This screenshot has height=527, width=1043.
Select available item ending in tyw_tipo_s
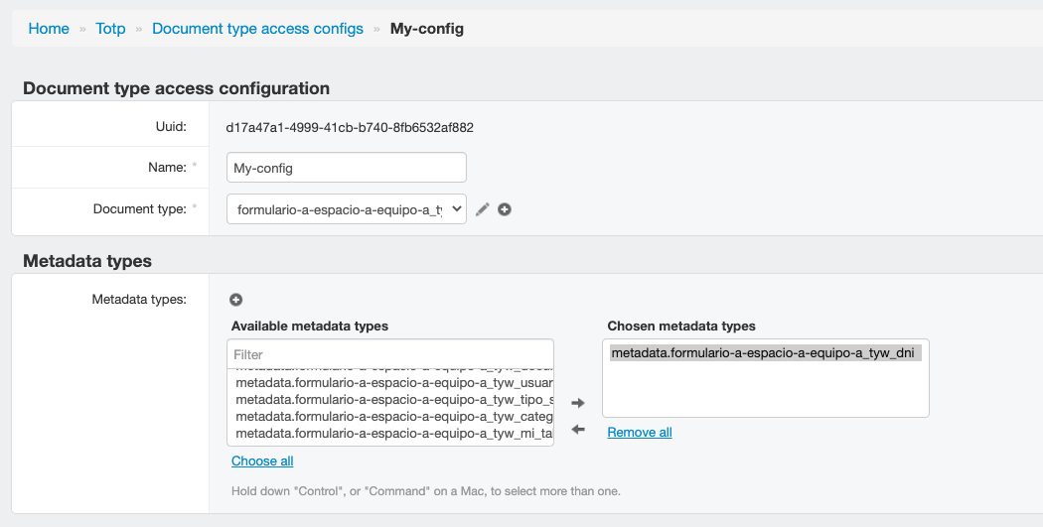(393, 399)
